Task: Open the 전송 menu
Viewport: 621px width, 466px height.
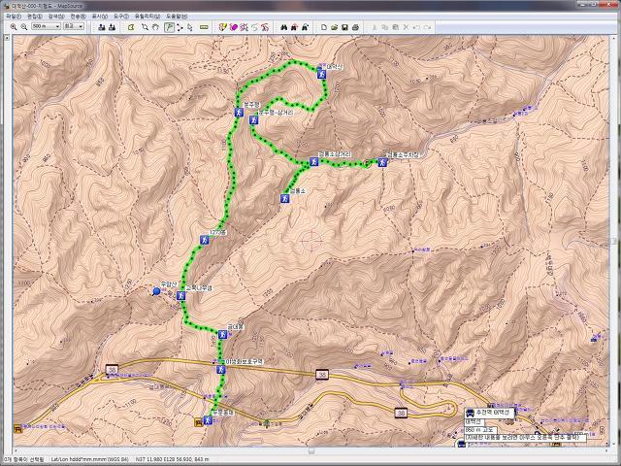Action: pyautogui.click(x=78, y=17)
